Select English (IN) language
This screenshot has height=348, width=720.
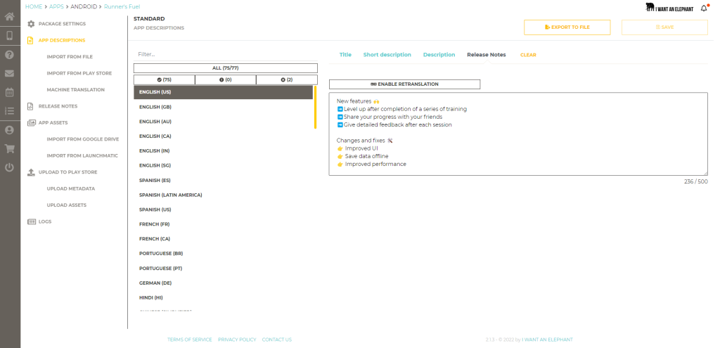(223, 151)
